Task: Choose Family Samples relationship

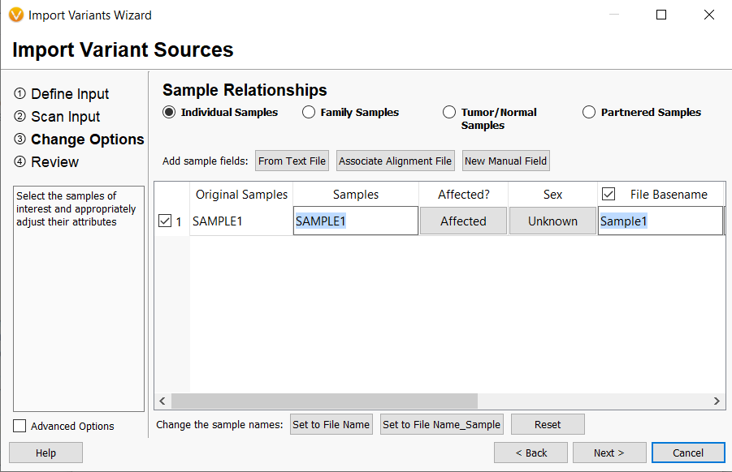Action: (309, 112)
